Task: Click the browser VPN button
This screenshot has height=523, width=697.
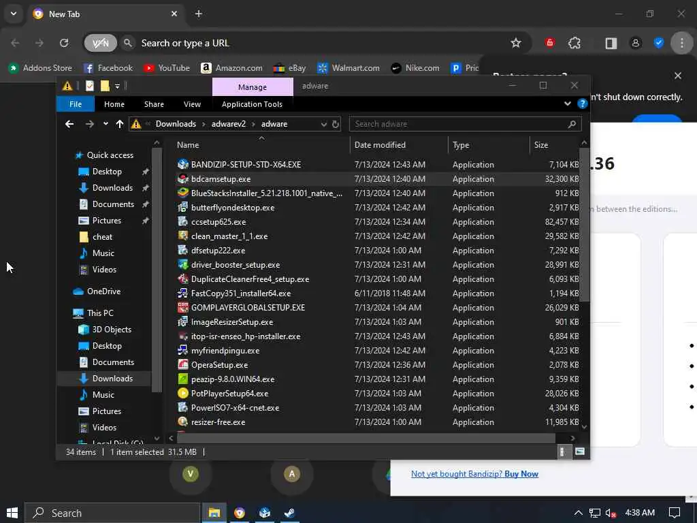Action: click(101, 43)
